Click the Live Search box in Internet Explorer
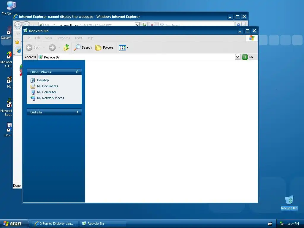This screenshot has height=228, width=304. (x=196, y=25)
